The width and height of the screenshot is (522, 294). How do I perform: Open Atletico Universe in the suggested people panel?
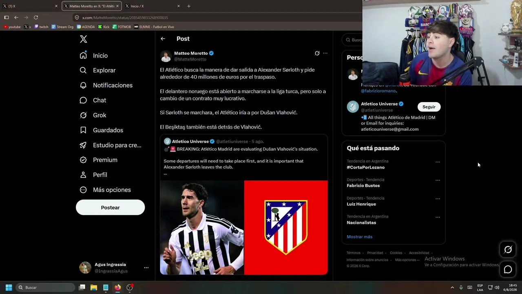[x=379, y=104]
